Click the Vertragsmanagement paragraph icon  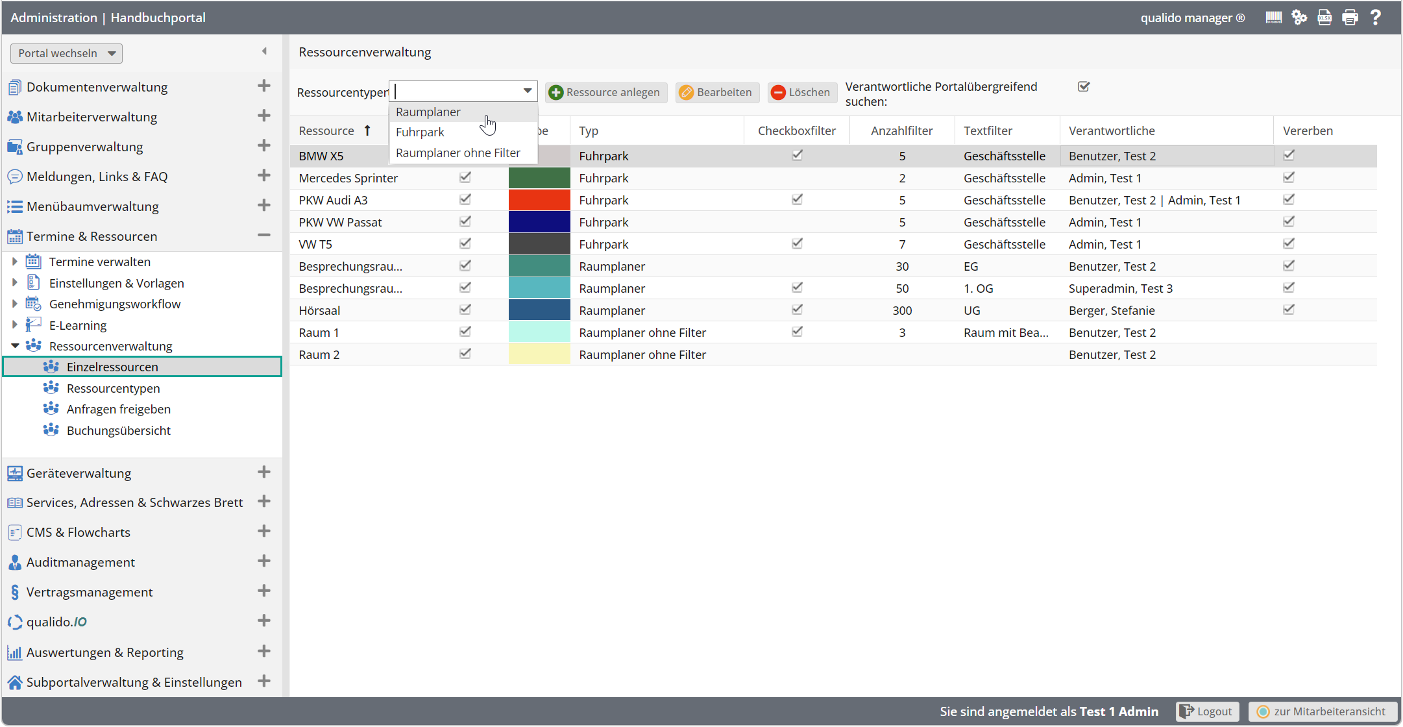14,592
